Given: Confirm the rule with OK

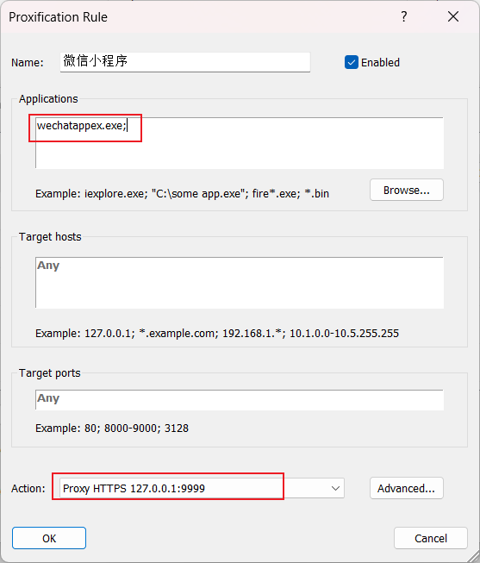Looking at the screenshot, I should coord(49,538).
